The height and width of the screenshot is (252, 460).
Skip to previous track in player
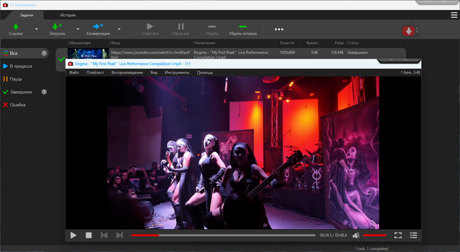click(x=104, y=235)
